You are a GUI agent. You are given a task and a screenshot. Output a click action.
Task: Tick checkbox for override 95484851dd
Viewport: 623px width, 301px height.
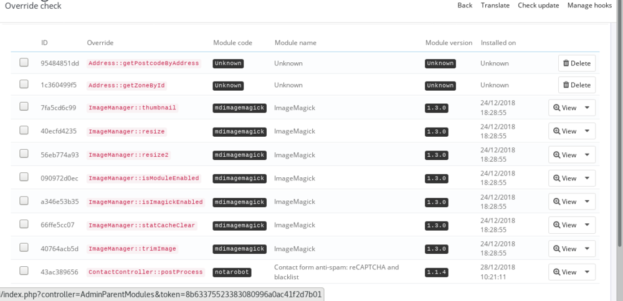24,62
